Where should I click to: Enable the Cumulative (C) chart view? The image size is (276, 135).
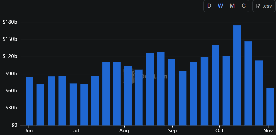[243, 6]
